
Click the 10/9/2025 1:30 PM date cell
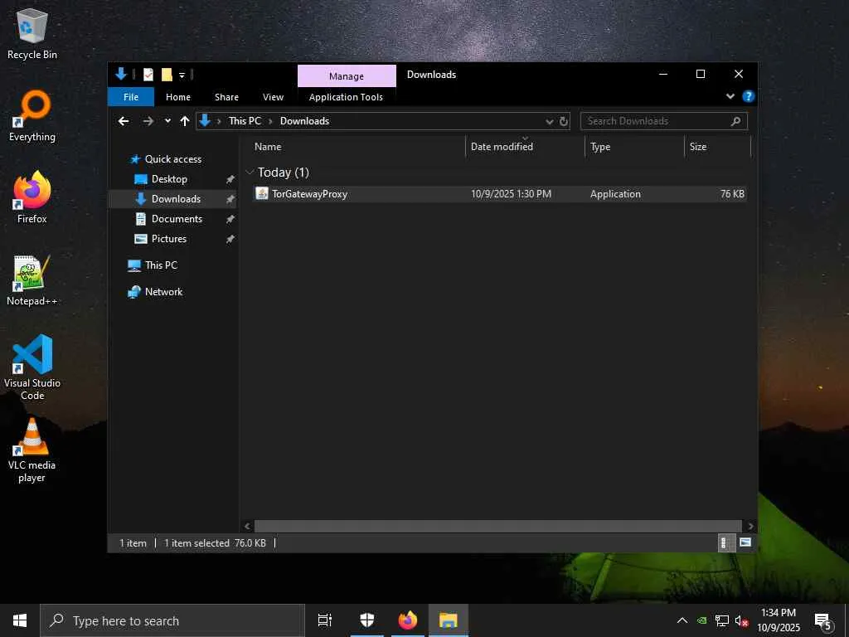click(511, 194)
